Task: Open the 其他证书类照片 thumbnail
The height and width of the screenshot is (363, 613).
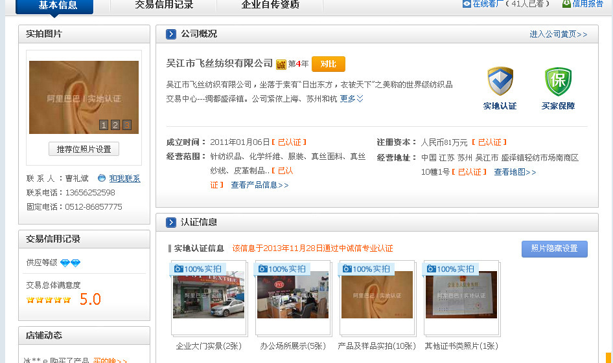Action: (461, 294)
